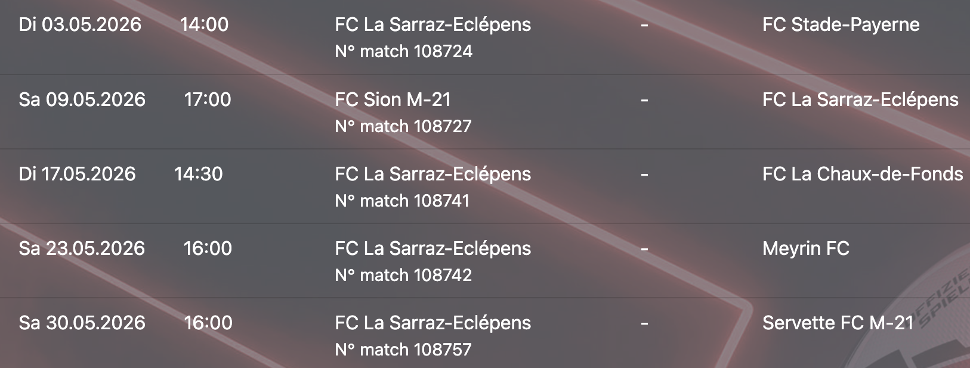Click the FC Sion M-21 team name
Viewport: 970px width, 368px height.
(x=393, y=99)
